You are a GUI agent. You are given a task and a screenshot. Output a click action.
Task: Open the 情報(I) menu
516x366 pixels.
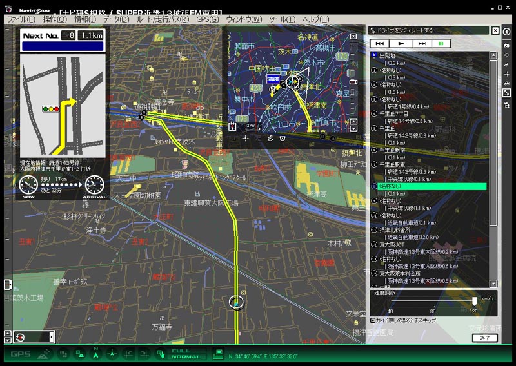[85, 19]
